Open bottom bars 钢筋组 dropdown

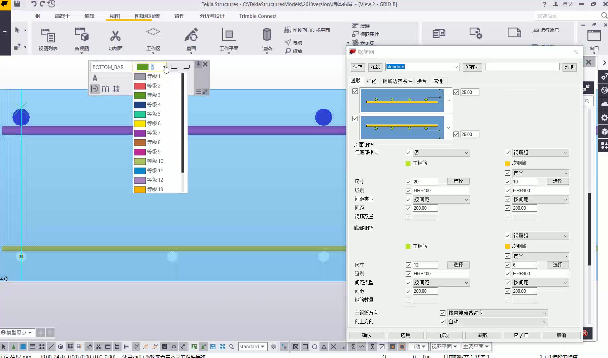pos(540,236)
